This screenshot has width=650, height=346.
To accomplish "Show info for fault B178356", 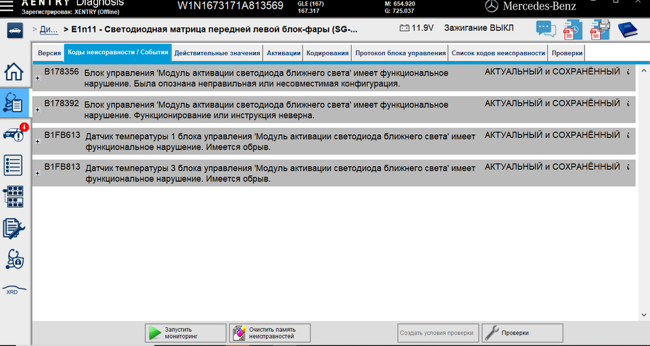I will (x=628, y=72).
